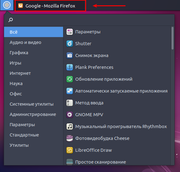Select the Офис category
This screenshot has height=172, width=180.
click(34, 94)
